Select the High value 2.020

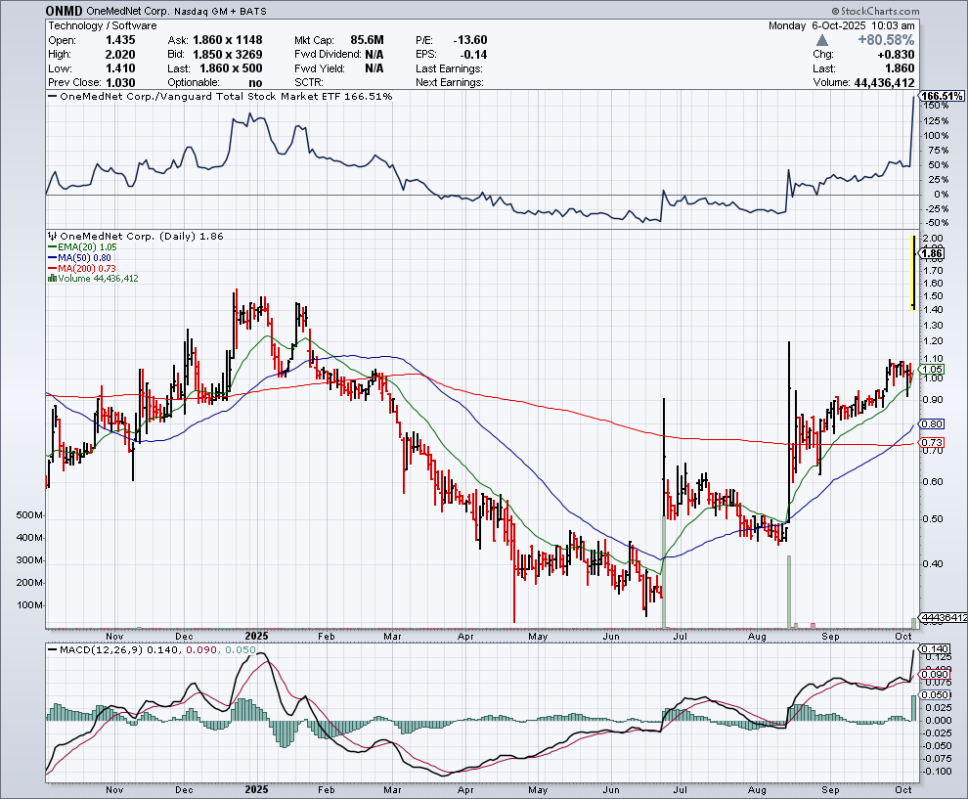pyautogui.click(x=120, y=55)
